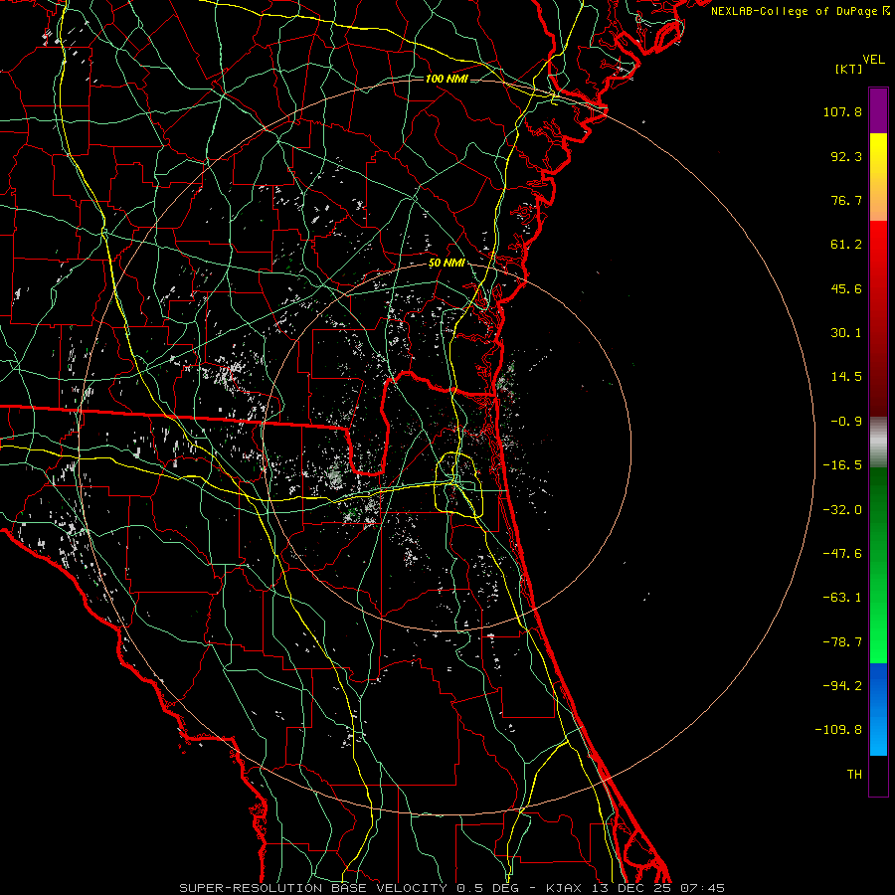Click the purple segment of the velocity color bar
The height and width of the screenshot is (895, 895).
[878, 110]
